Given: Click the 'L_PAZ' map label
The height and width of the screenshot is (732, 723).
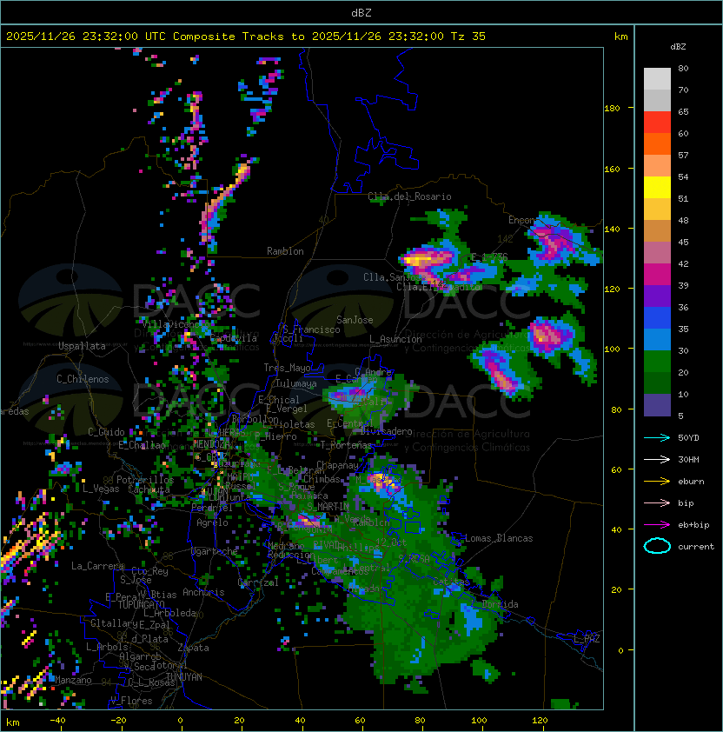Looking at the screenshot, I should click(x=587, y=639).
